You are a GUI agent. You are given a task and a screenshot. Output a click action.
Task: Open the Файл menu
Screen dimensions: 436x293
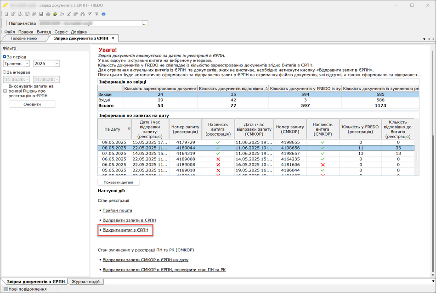pyautogui.click(x=10, y=32)
